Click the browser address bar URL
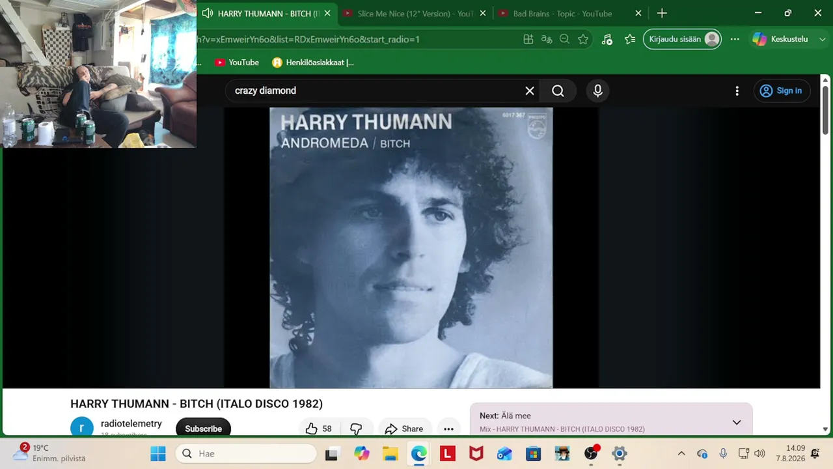The width and height of the screenshot is (833, 469). click(308, 39)
